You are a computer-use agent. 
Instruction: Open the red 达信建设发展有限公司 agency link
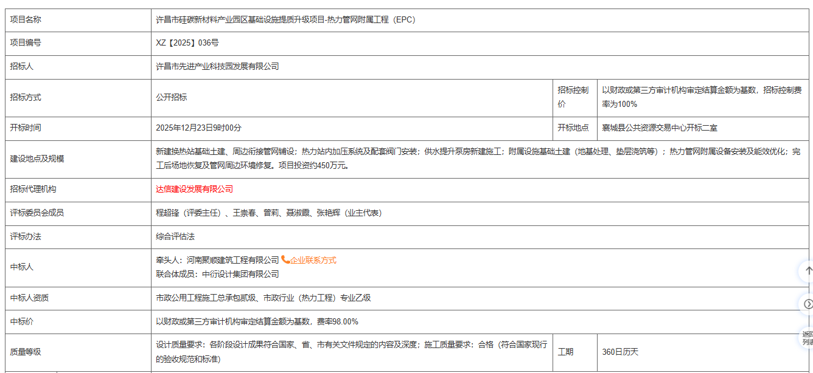194,190
